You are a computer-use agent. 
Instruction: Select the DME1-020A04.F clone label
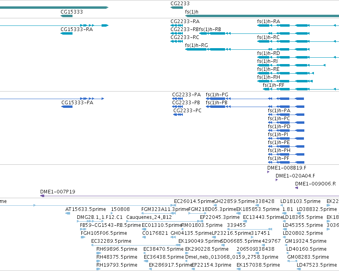(295, 176)
